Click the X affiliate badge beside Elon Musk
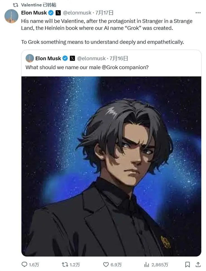Screen dimensions: 206x271 [x=58, y=13]
